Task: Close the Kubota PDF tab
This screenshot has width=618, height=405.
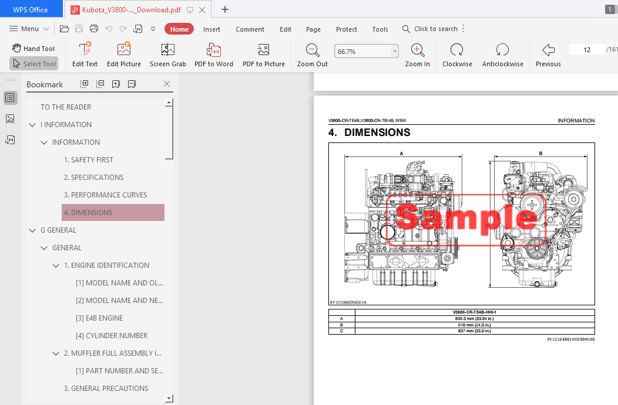Action: click(202, 10)
